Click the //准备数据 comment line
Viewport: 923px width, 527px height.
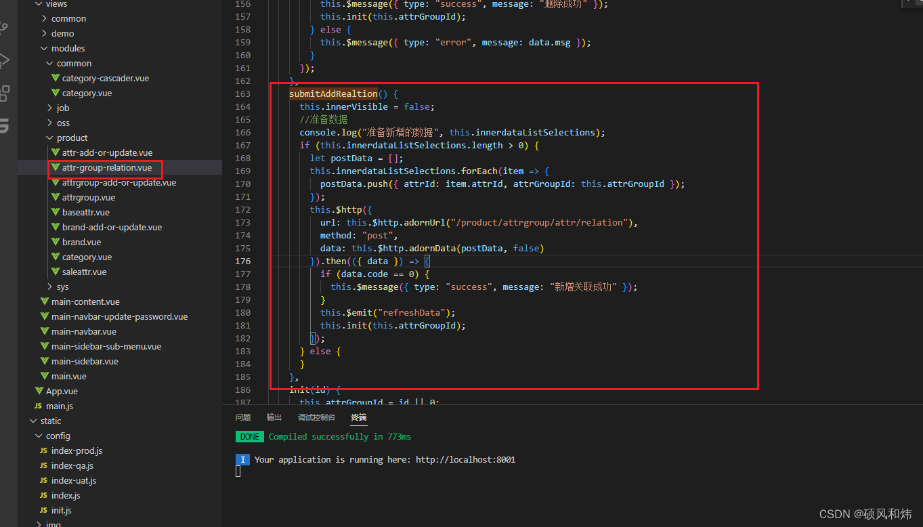(324, 120)
